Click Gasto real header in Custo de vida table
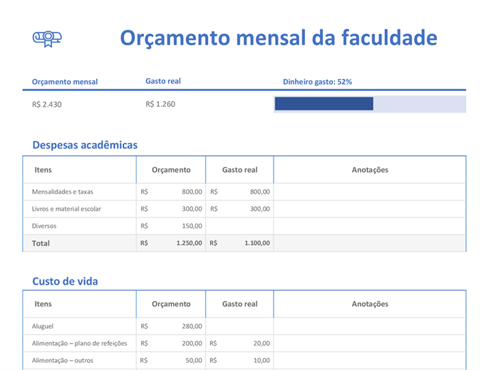Image resolution: width=481 pixels, height=370 pixels. point(239,304)
